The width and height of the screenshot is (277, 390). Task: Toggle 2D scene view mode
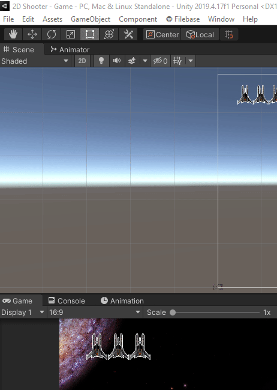coord(82,61)
